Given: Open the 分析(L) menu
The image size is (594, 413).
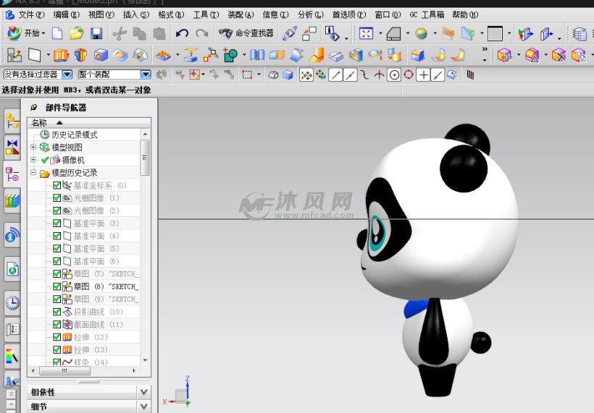Looking at the screenshot, I should [310, 14].
